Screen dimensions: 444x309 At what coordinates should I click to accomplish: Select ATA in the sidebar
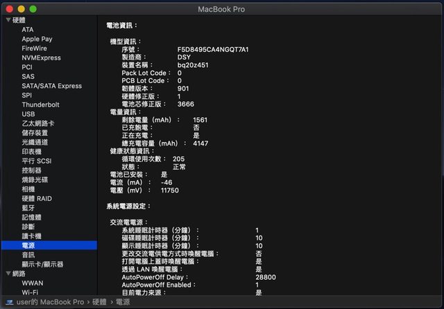point(27,30)
